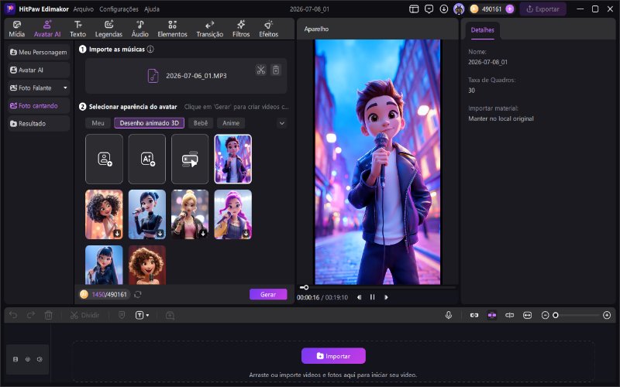
Task: Add more credits with plus icon
Action: pos(510,9)
